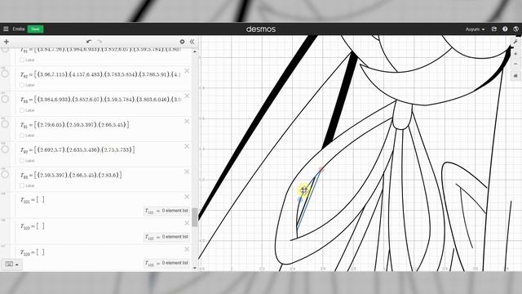Click the green Save button
The height and width of the screenshot is (294, 522).
point(35,29)
